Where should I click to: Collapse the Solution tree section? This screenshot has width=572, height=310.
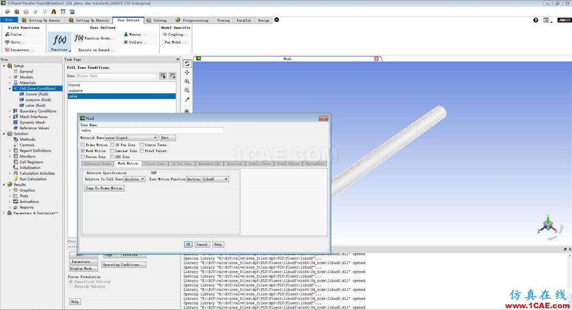pyautogui.click(x=4, y=133)
